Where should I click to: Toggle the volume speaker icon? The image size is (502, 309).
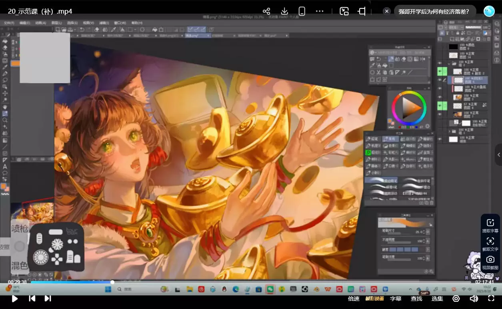(474, 299)
